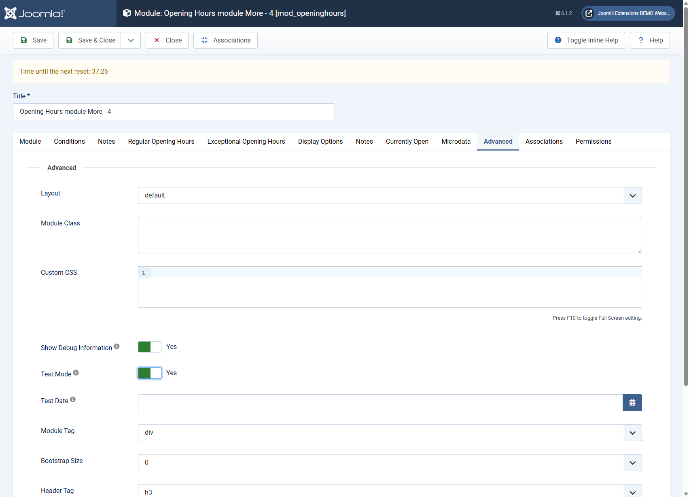Click the Custom CSS line number 1
The height and width of the screenshot is (497, 689).
[144, 273]
